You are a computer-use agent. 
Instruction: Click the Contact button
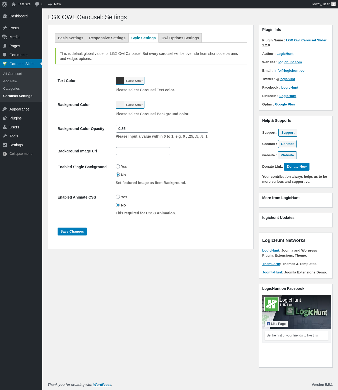click(x=287, y=144)
